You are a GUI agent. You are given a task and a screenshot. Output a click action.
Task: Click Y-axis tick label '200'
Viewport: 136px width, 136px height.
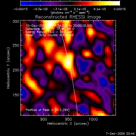point(16,70)
